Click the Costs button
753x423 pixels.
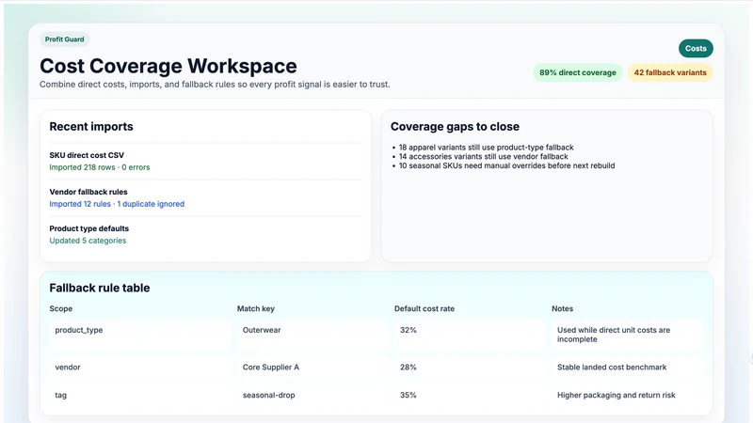point(696,49)
